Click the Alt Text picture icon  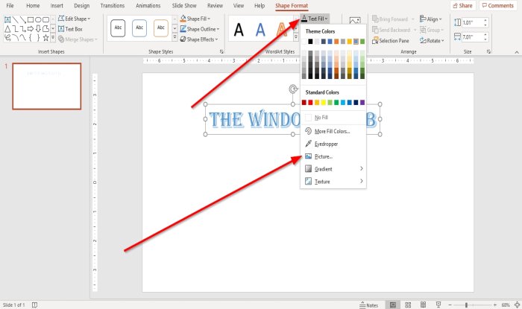pos(355,20)
